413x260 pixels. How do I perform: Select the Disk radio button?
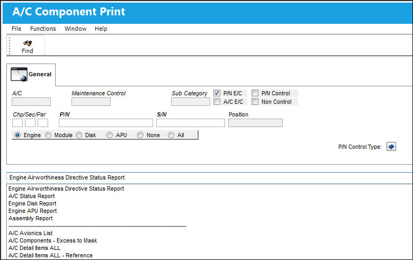click(79, 135)
